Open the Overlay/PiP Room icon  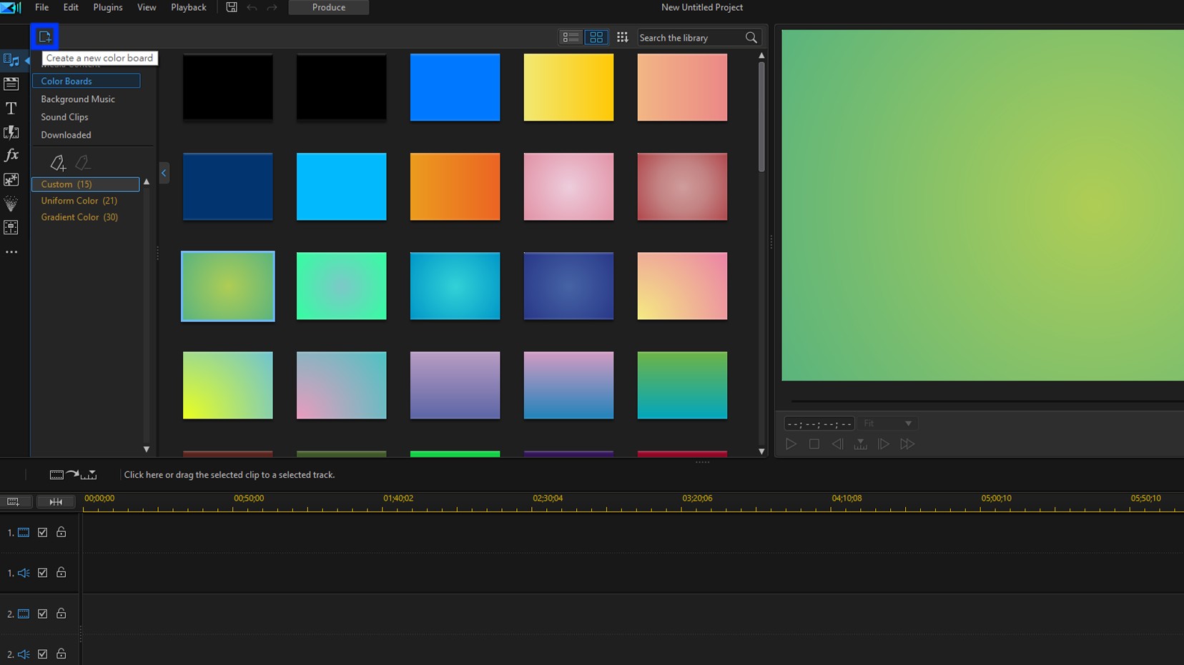[x=11, y=179]
